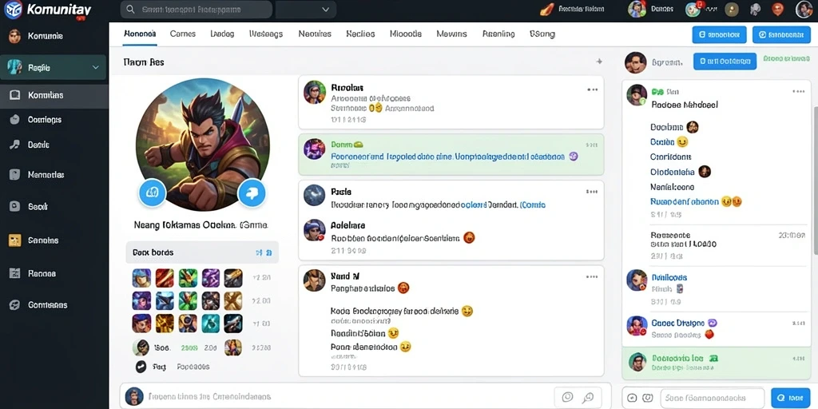Open the profile avatar at far top right

pos(804,9)
